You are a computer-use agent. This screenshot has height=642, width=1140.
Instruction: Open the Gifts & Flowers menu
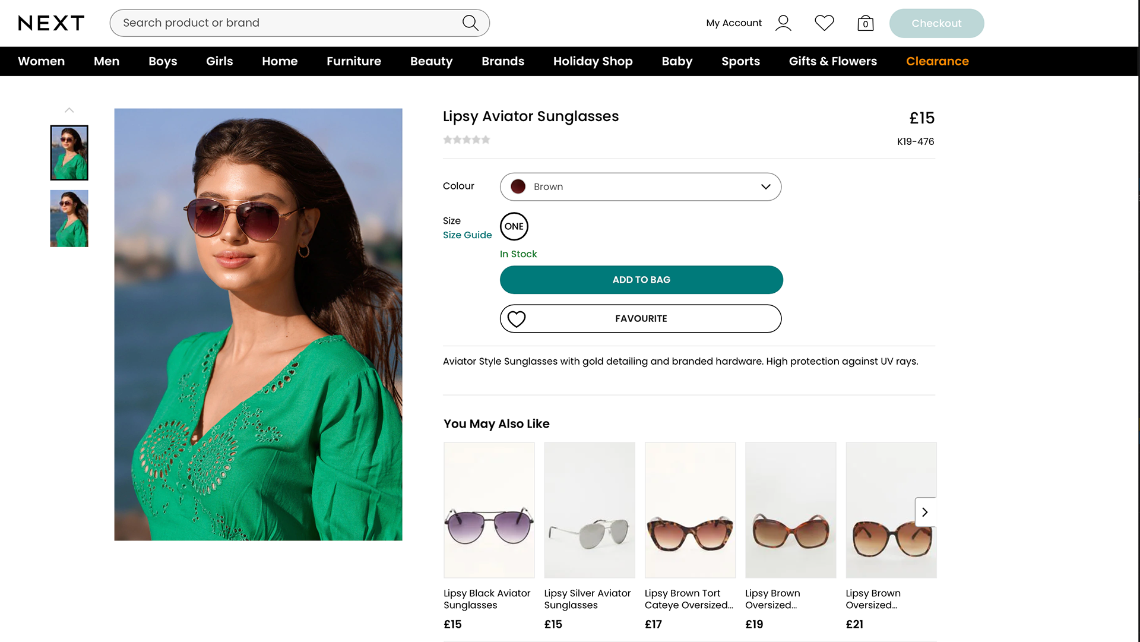click(x=832, y=61)
